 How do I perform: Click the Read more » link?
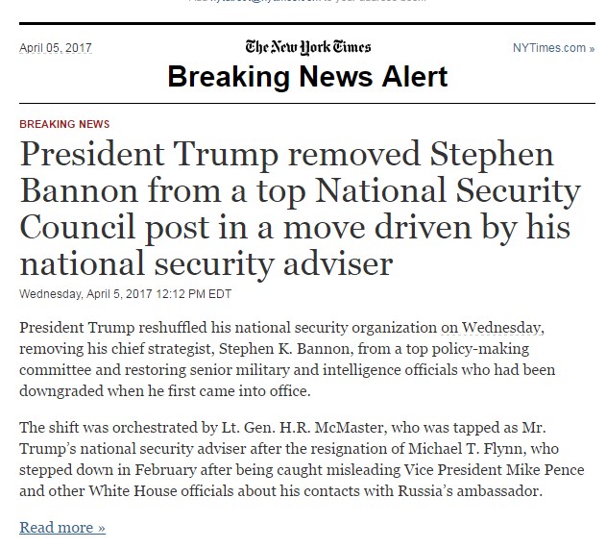tap(62, 527)
